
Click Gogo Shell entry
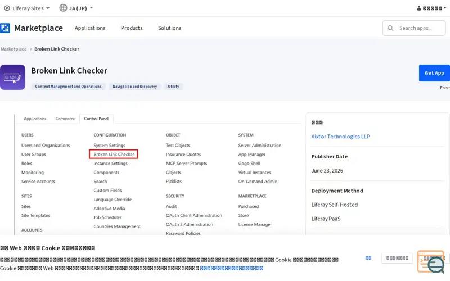(x=249, y=164)
